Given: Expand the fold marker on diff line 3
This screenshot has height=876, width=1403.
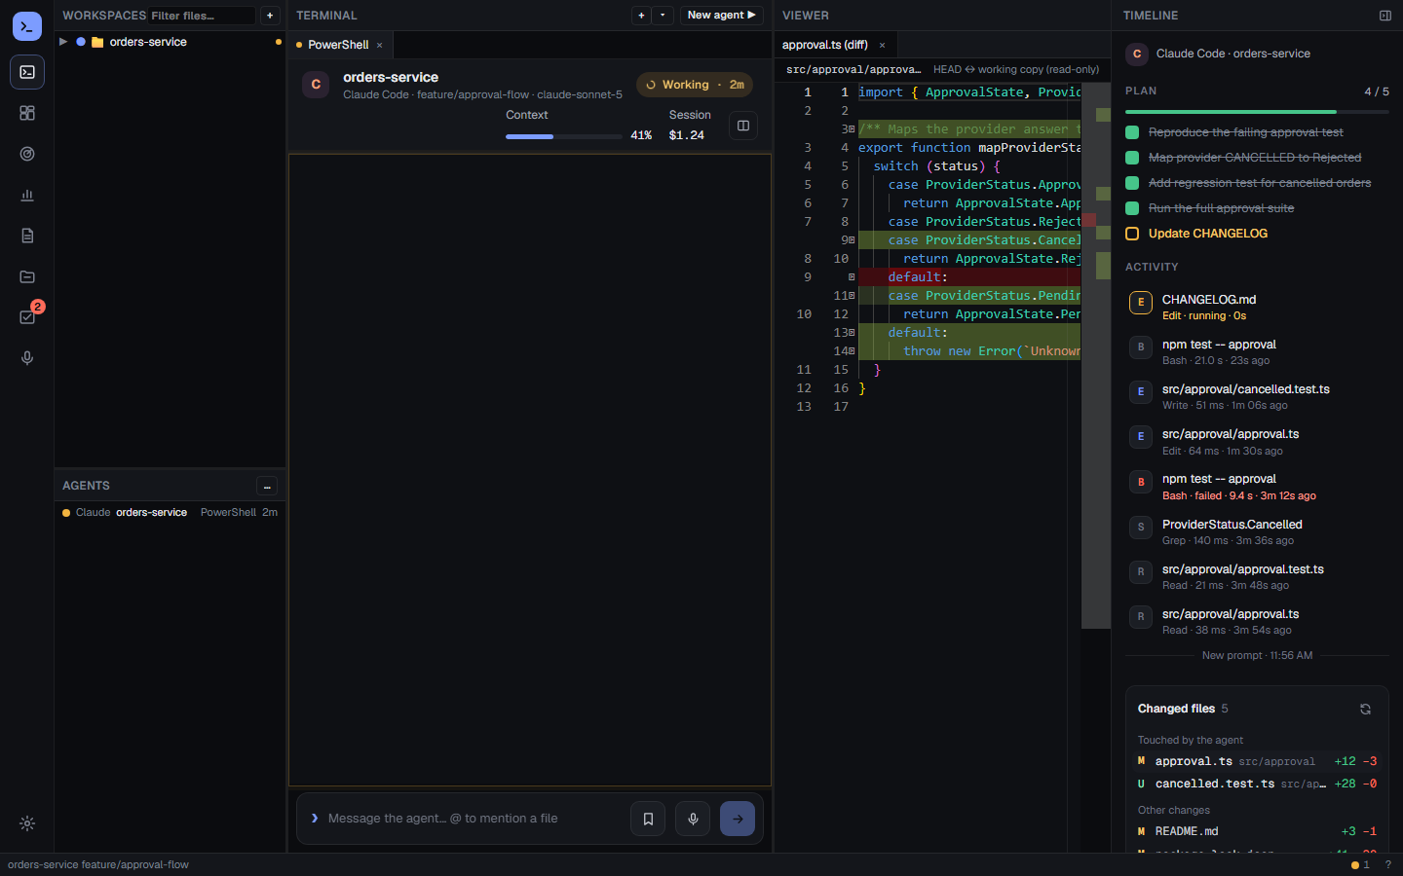Looking at the screenshot, I should pyautogui.click(x=852, y=129).
